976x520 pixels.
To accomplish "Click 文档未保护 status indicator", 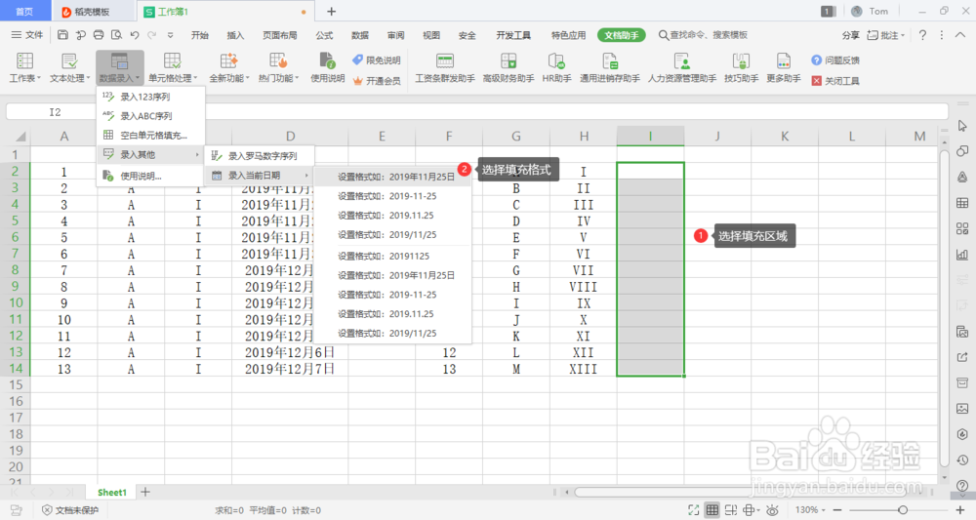I will [x=70, y=510].
